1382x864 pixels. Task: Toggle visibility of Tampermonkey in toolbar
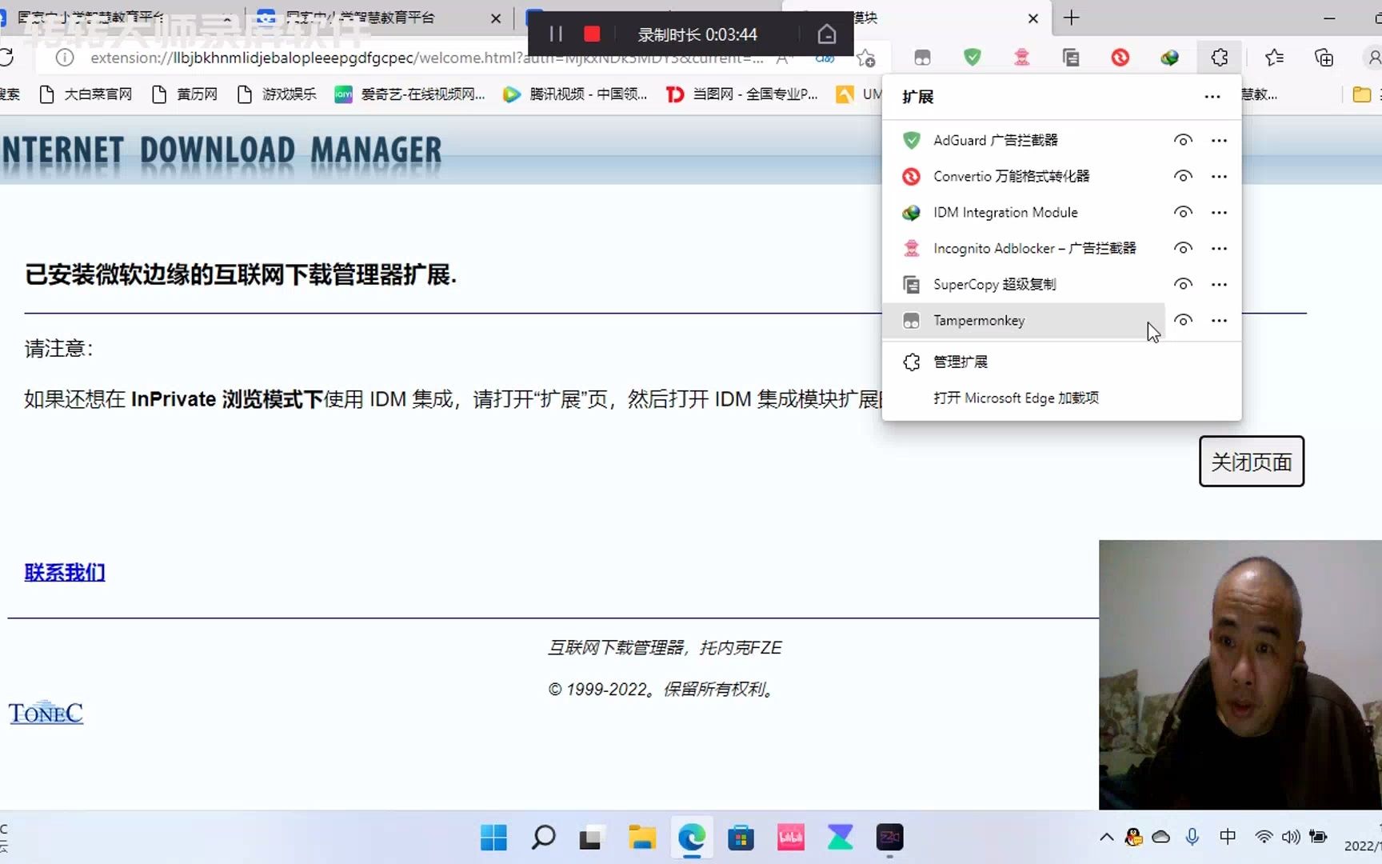tap(1183, 320)
